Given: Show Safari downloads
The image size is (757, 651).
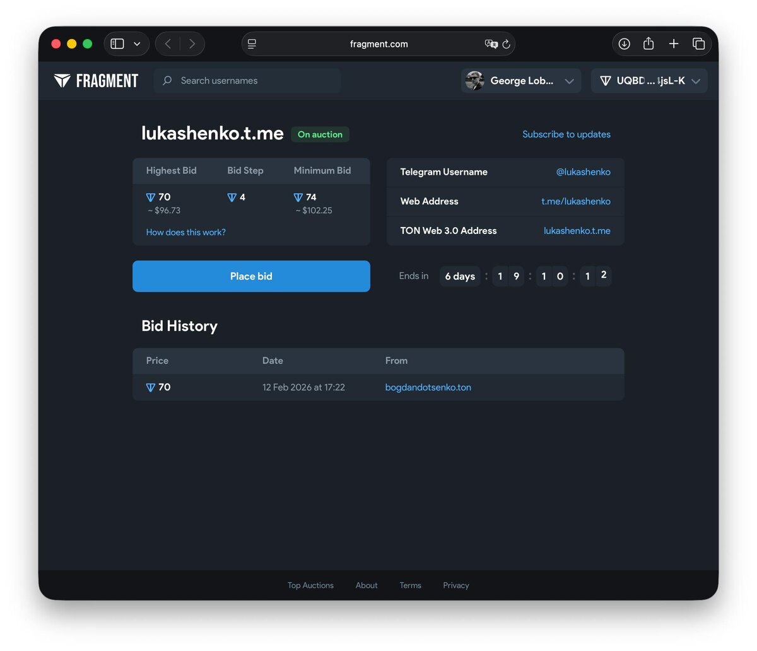Looking at the screenshot, I should [625, 44].
